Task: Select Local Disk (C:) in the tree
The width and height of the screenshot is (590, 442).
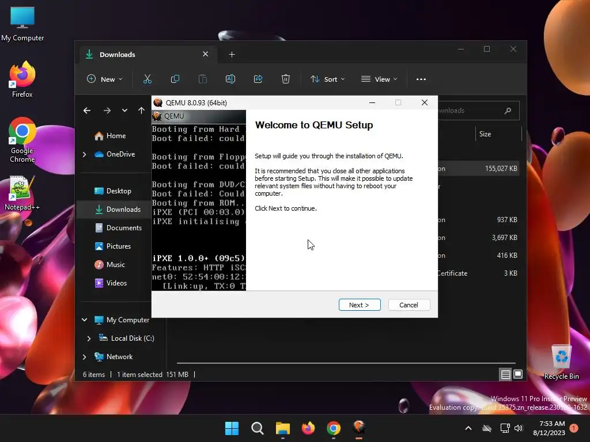Action: [126, 338]
